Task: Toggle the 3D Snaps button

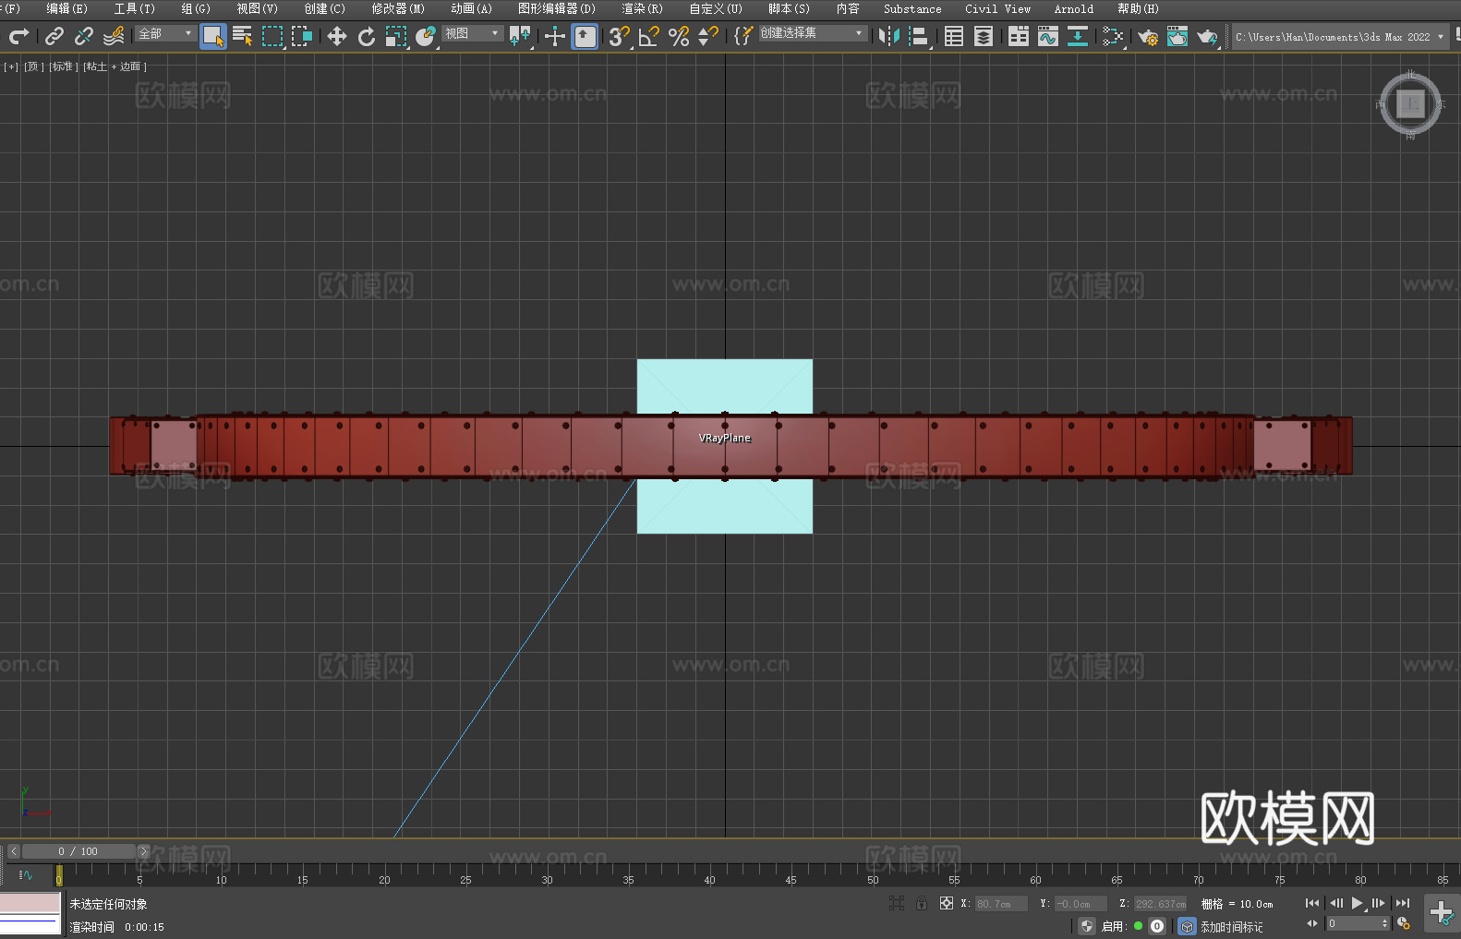Action: tap(618, 36)
